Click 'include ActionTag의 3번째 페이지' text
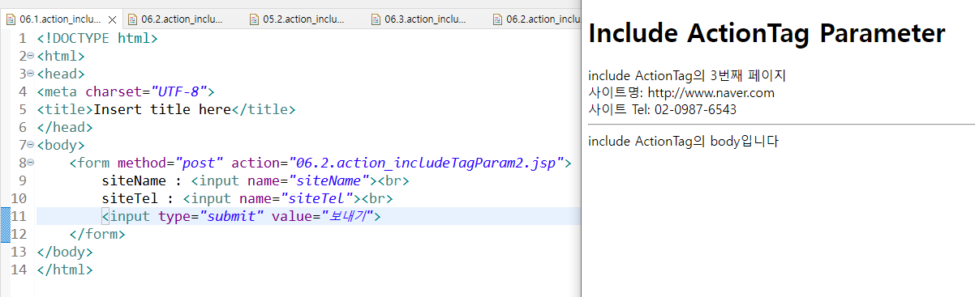 687,76
